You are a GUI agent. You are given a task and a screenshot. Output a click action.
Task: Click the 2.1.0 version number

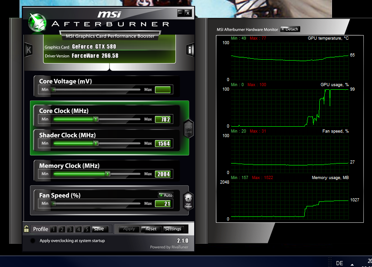point(182,241)
